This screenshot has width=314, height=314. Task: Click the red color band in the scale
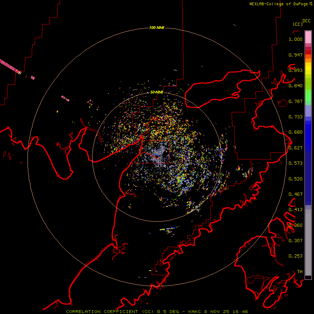308,52
